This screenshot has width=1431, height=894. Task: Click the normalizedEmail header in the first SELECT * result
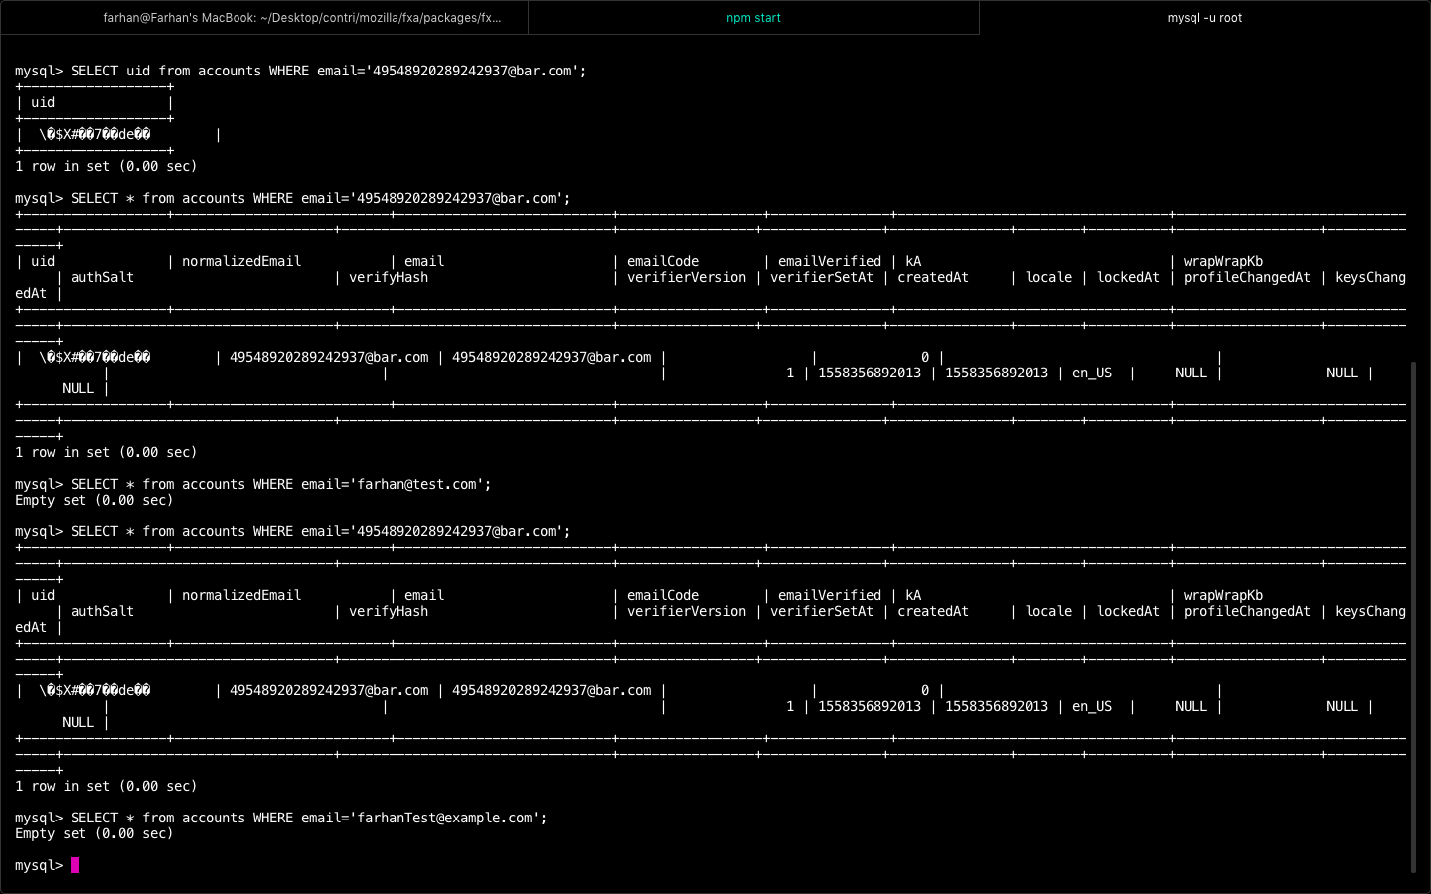pyautogui.click(x=241, y=261)
